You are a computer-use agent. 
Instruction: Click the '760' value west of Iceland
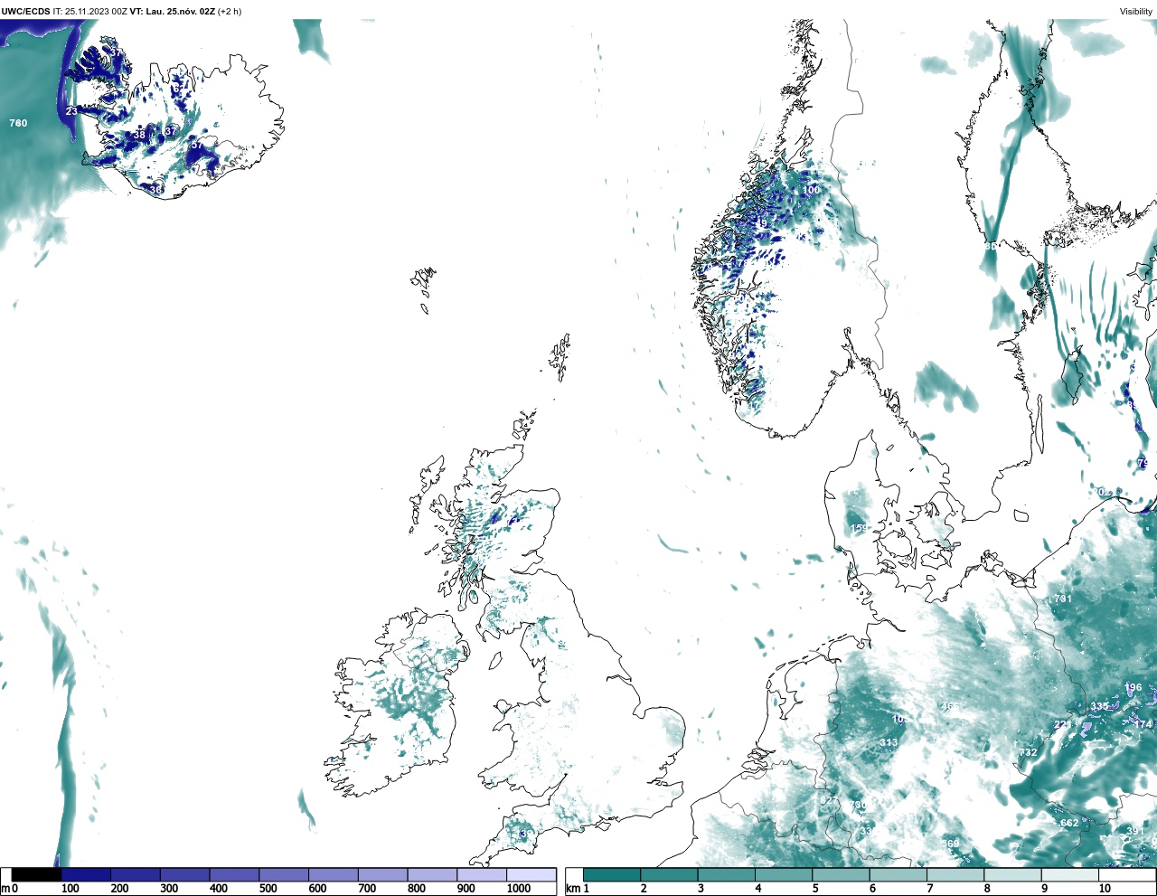(x=18, y=123)
